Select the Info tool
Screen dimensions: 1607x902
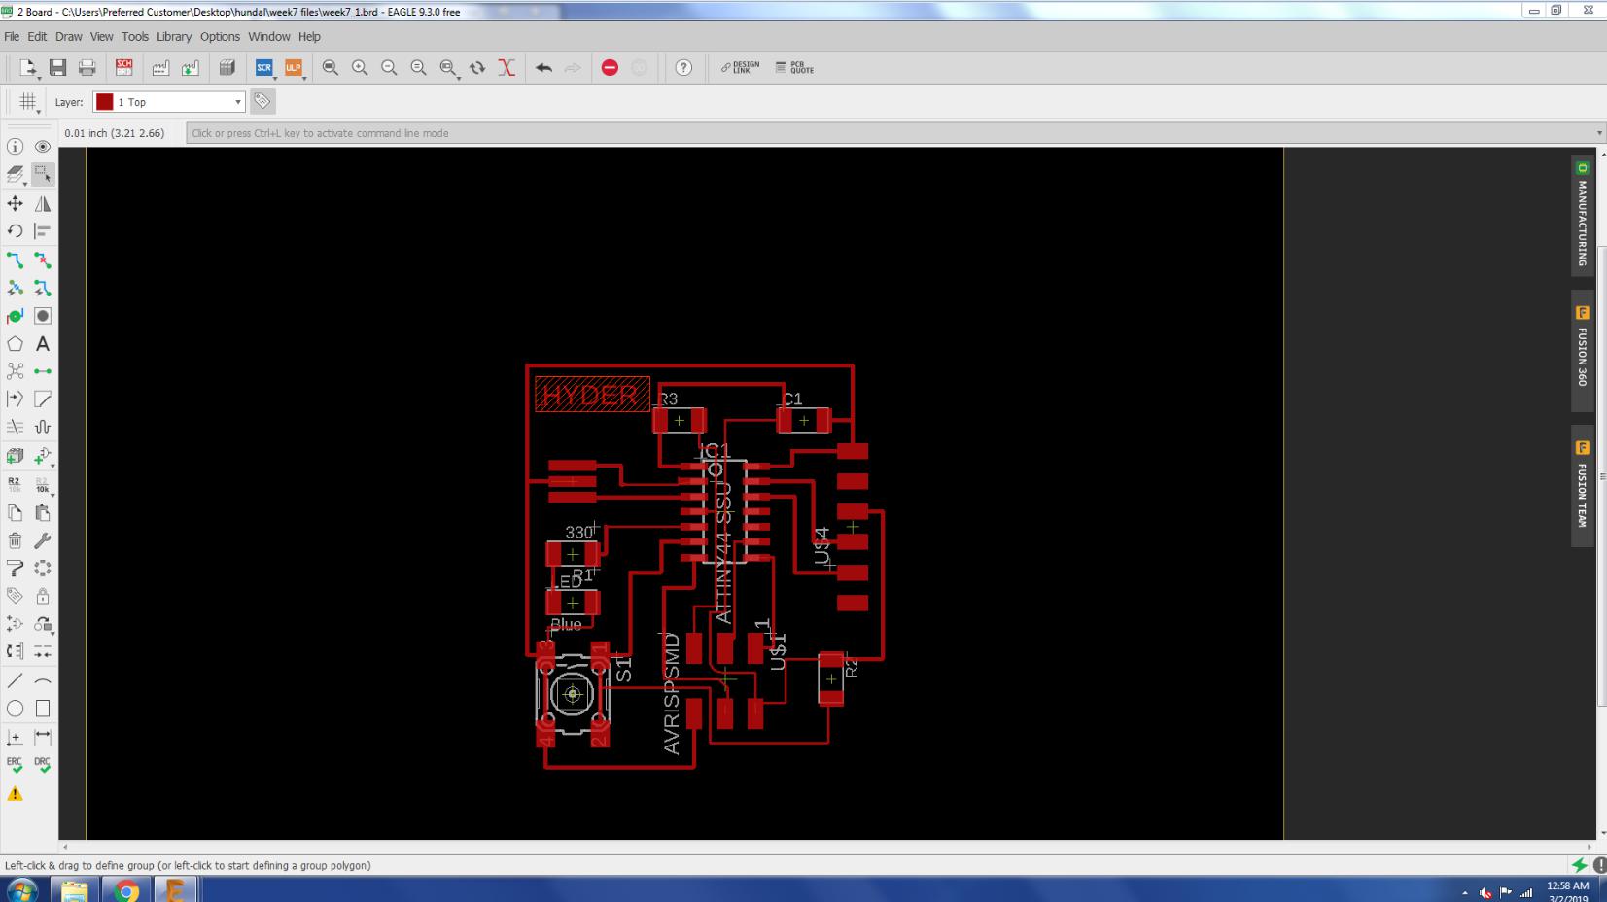coord(16,147)
